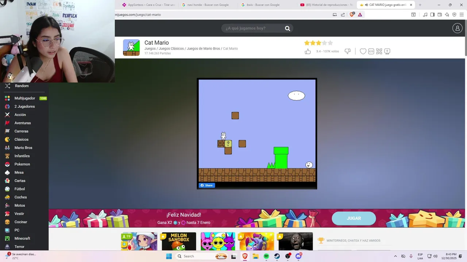The height and width of the screenshot is (262, 467).
Task: Switch game to fullscreen mode
Action: [x=379, y=51]
